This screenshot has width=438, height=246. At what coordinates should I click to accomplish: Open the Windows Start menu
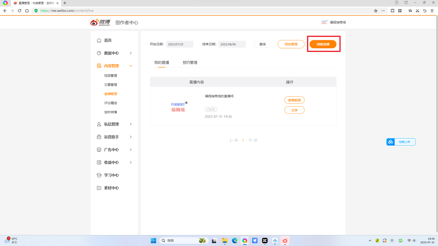tap(153, 241)
